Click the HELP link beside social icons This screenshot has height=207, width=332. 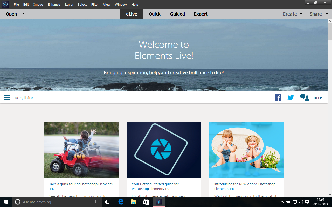click(x=318, y=98)
